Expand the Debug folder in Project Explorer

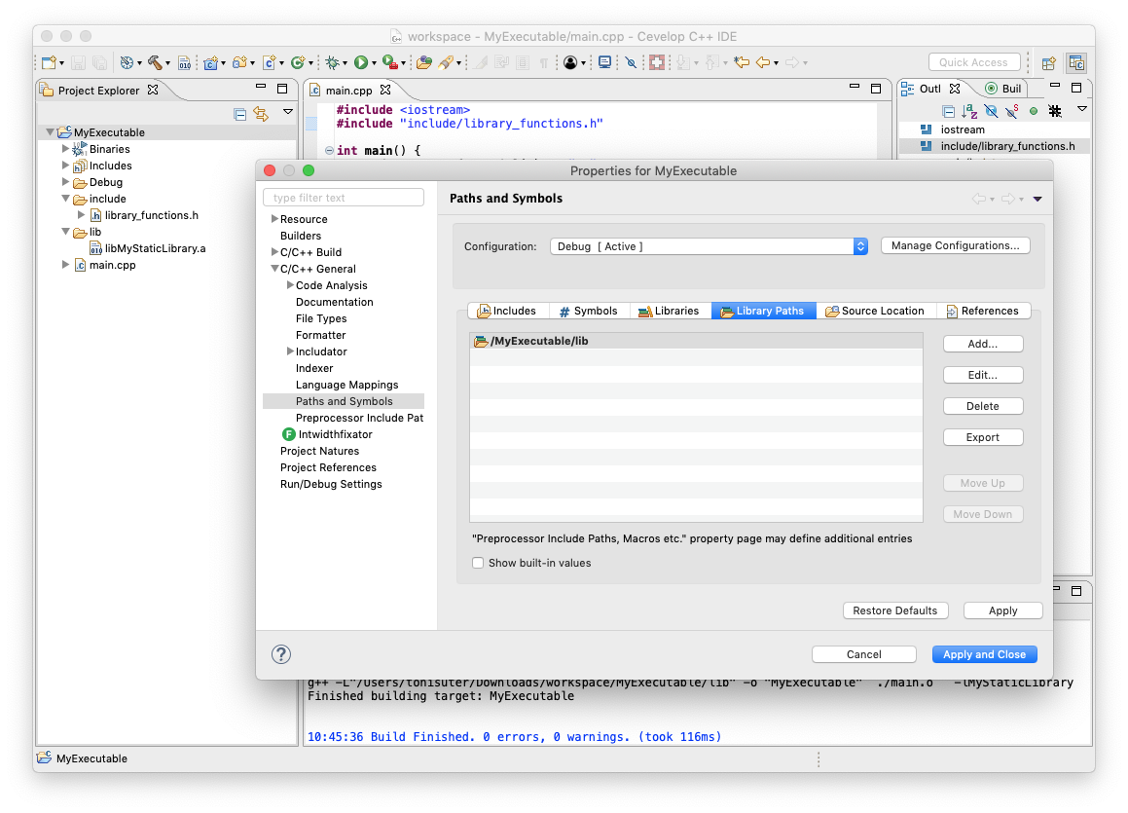(x=65, y=182)
